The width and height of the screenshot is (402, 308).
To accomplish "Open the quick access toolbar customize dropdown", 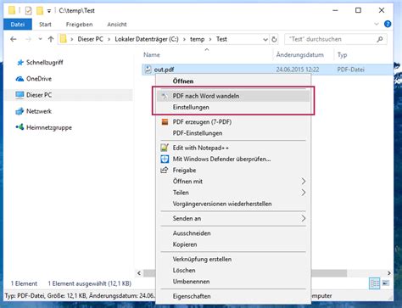I will tap(49, 11).
